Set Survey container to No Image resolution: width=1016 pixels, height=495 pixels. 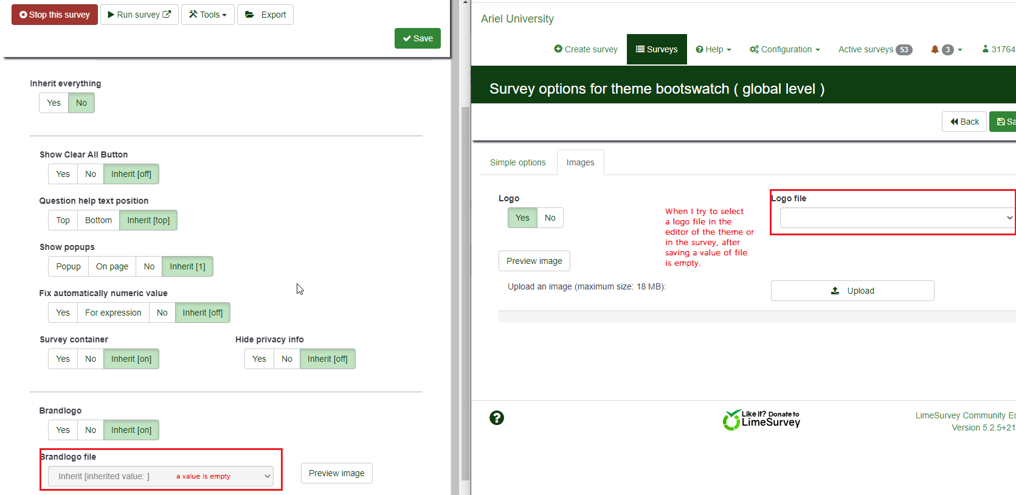pos(91,359)
